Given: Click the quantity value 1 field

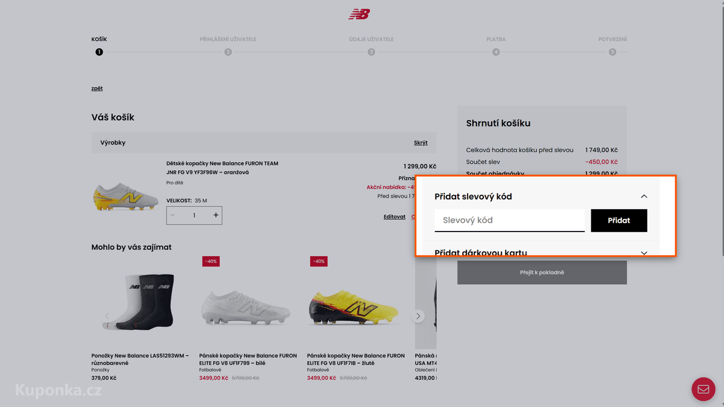Looking at the screenshot, I should [194, 215].
